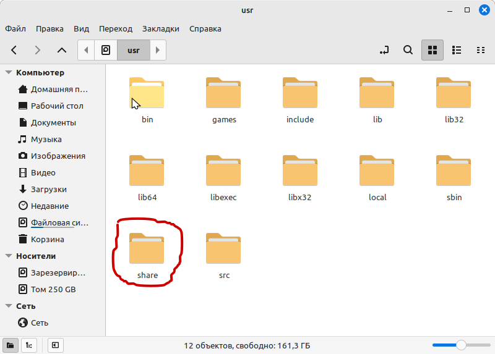Open the Правка menu
Image resolution: width=495 pixels, height=354 pixels.
pyautogui.click(x=49, y=28)
